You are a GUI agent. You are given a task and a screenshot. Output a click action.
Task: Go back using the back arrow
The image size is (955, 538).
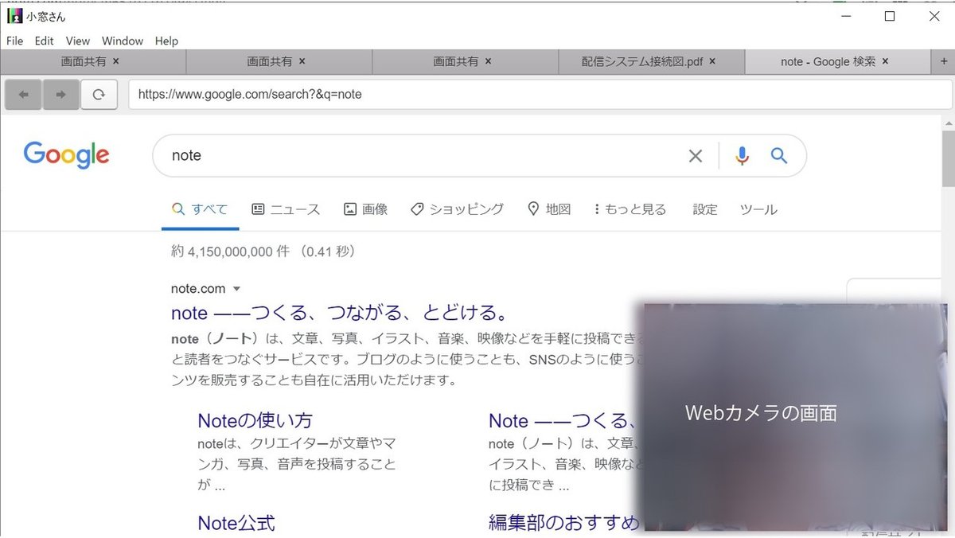(23, 94)
